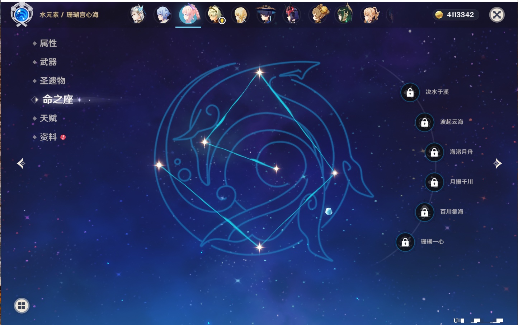Switch to the 武器 weapon tab
The width and height of the screenshot is (518, 325).
point(48,62)
